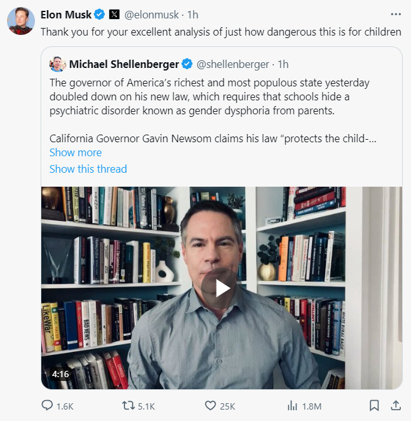
Task: Expand quoted tweet with Show more
Action: pyautogui.click(x=76, y=152)
